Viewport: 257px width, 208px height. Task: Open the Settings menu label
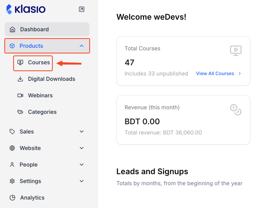tap(30, 181)
